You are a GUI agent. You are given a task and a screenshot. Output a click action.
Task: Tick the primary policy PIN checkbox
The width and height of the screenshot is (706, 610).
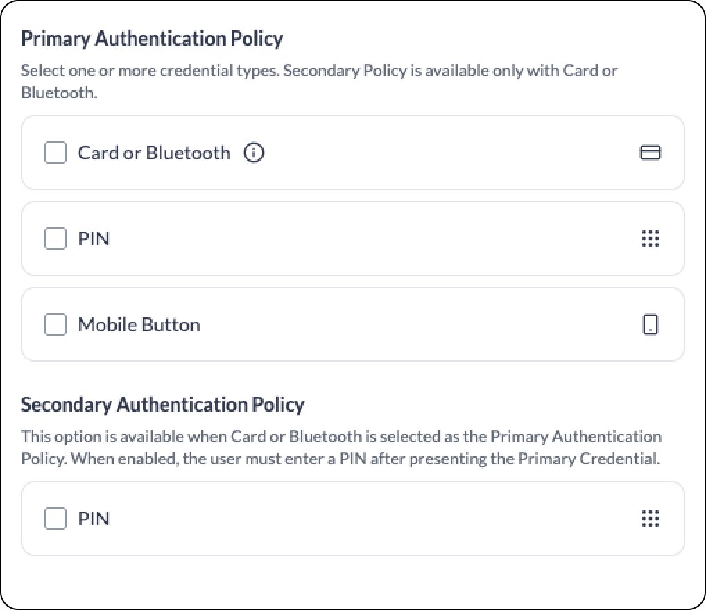(x=55, y=238)
